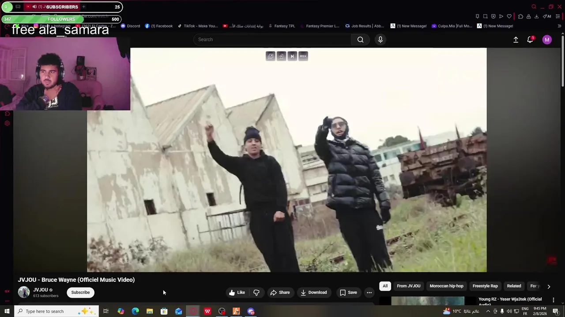Open File Explorer from taskbar
This screenshot has width=565, height=317.
(150, 311)
